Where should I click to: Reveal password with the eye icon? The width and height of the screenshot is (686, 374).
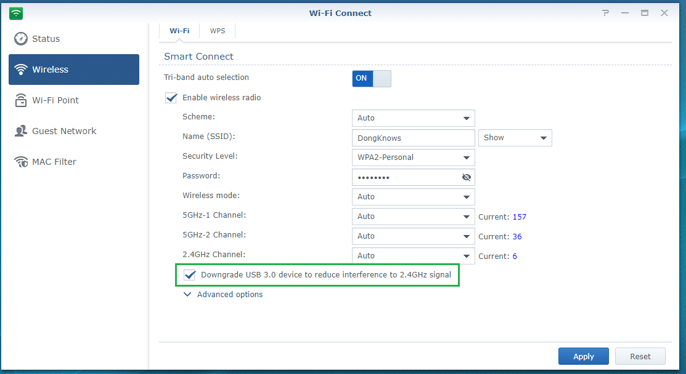pyautogui.click(x=466, y=177)
